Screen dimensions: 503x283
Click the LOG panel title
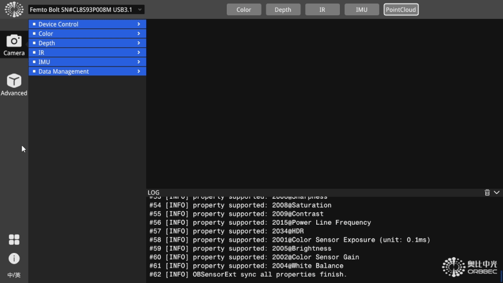(153, 192)
